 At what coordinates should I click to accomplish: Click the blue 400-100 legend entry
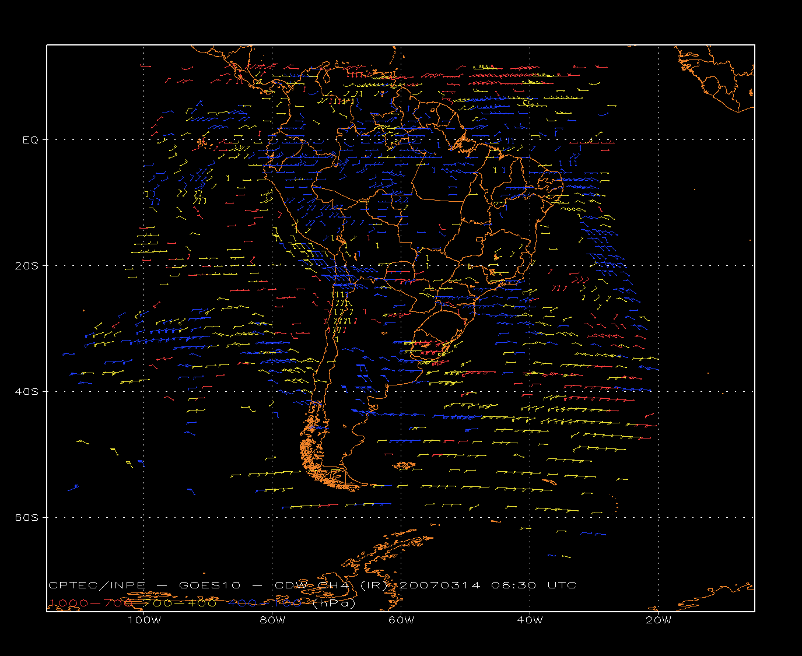(x=264, y=603)
